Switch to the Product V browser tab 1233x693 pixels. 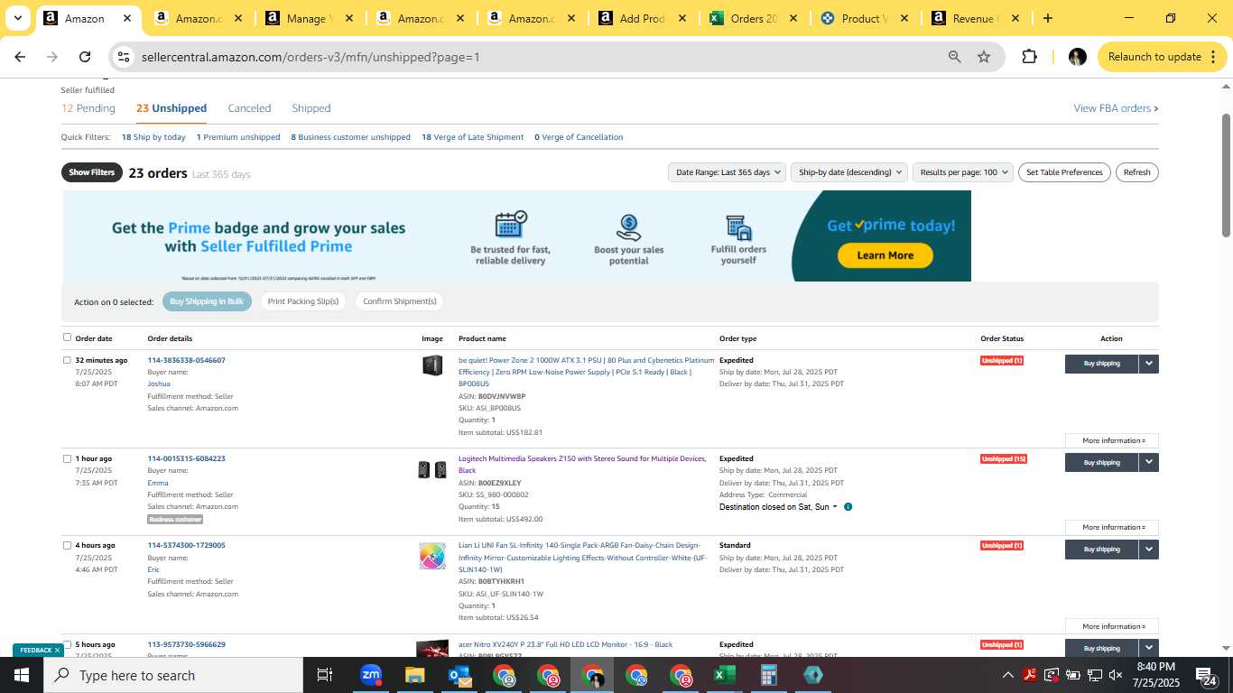(864, 18)
